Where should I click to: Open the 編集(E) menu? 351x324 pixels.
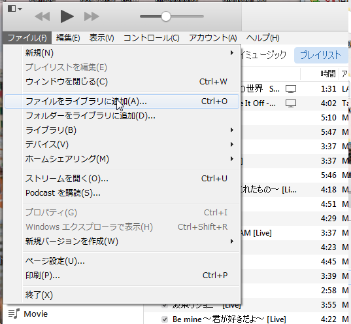point(68,38)
